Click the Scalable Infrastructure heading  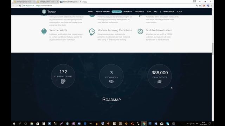159,30
